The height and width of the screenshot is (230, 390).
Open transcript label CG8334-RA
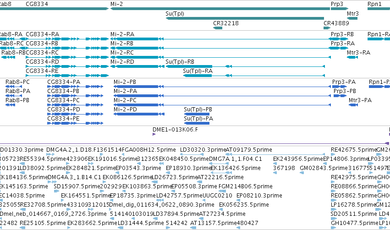click(42, 34)
